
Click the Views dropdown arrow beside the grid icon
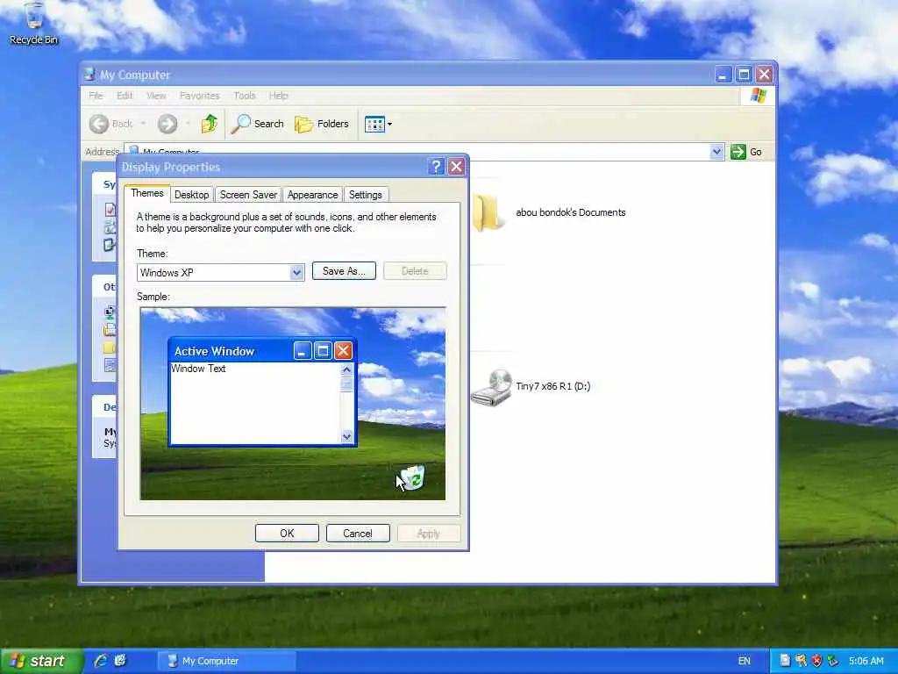pyautogui.click(x=389, y=124)
